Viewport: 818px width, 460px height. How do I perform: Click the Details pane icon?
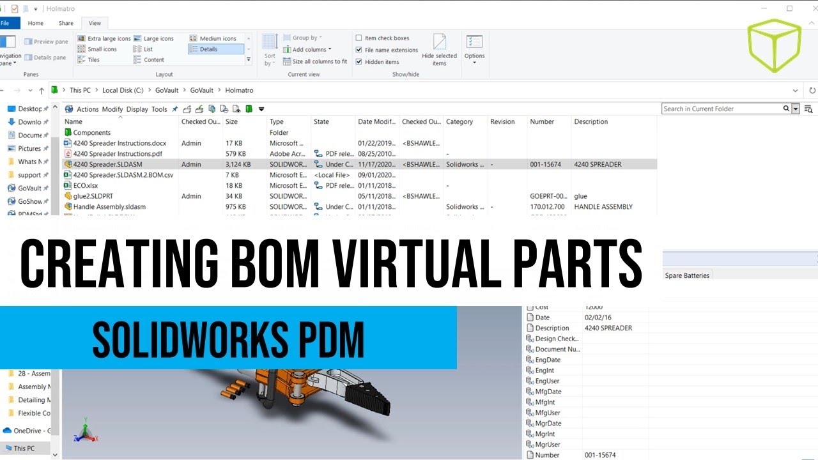coord(28,57)
